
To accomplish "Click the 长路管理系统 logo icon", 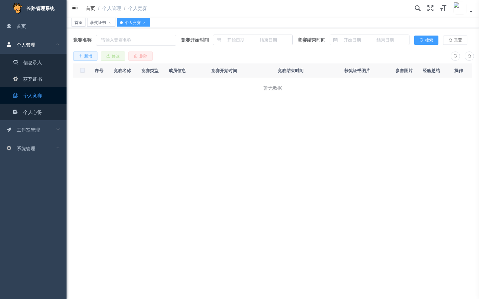I will pyautogui.click(x=17, y=8).
